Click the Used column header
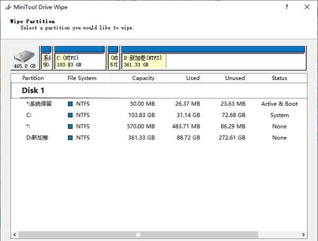 point(193,78)
